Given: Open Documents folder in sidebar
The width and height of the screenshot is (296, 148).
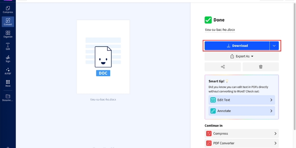Looking at the screenshot, I should coord(8,98).
